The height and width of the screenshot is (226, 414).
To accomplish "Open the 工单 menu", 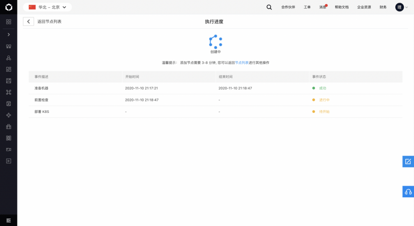I will [x=307, y=7].
